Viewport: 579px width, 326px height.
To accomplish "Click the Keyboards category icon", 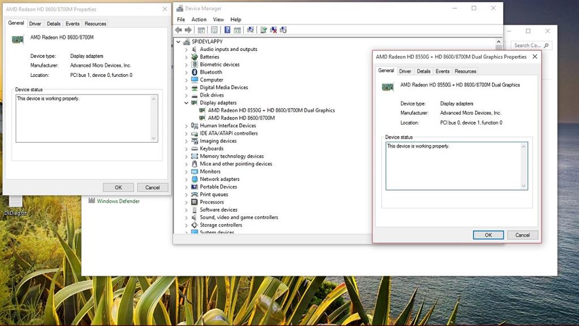I will pos(195,149).
